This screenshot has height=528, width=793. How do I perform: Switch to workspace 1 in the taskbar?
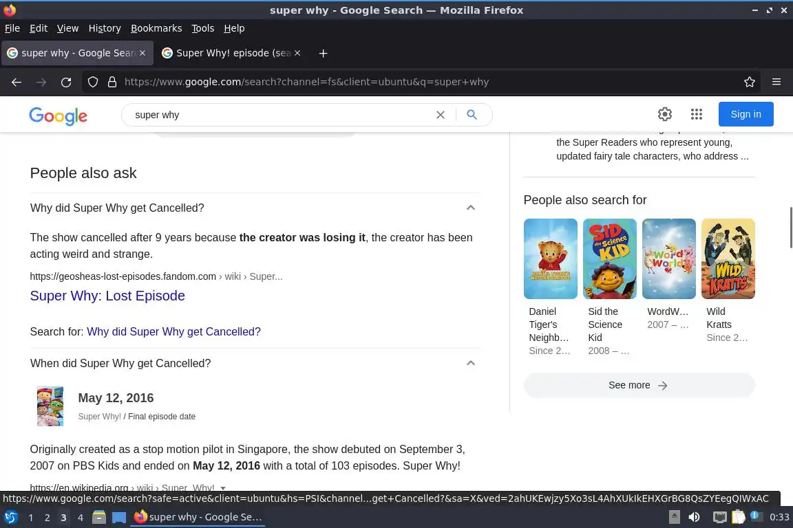coord(31,518)
